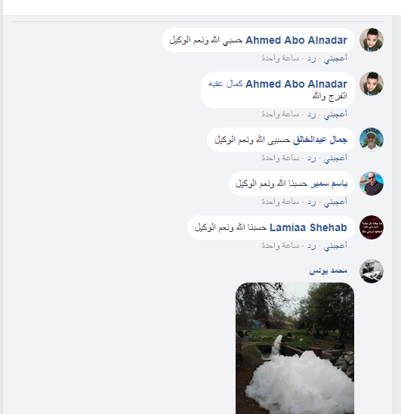Click Ahmed Abo Alnadar's avatar on second comment
401x414 pixels.
(372, 84)
